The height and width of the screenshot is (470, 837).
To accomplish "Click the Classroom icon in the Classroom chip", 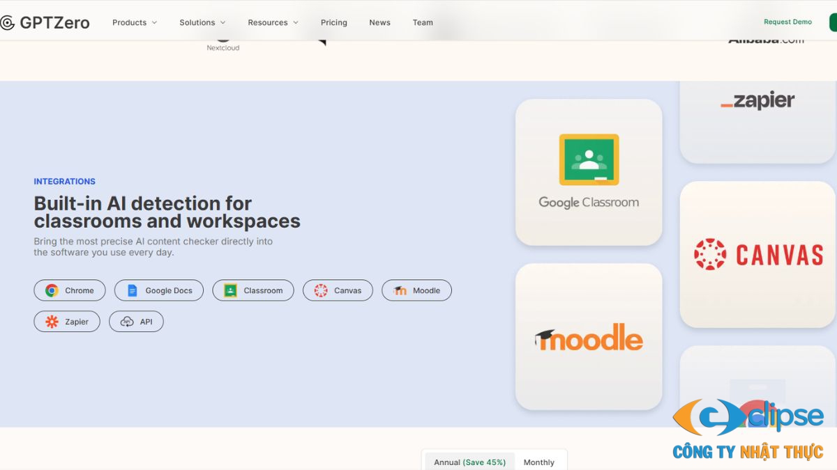I will [x=230, y=290].
